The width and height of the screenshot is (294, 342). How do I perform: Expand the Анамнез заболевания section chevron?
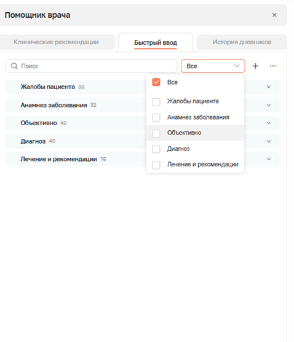click(x=269, y=105)
